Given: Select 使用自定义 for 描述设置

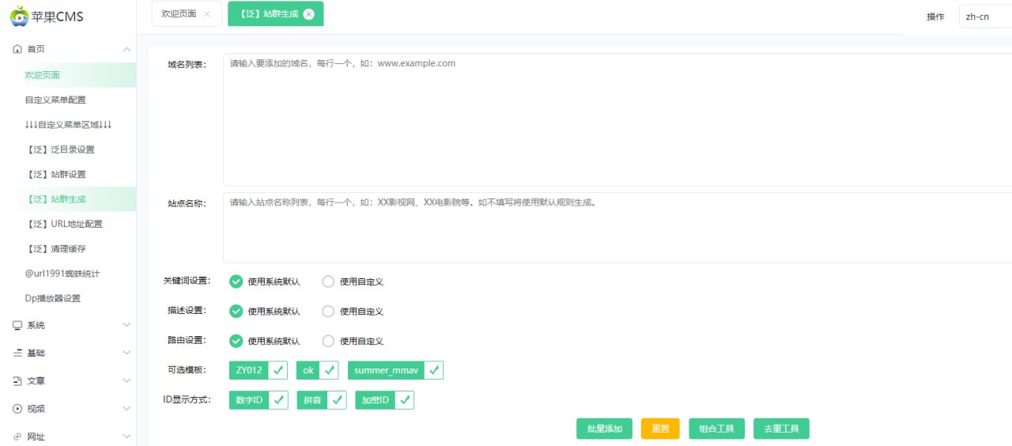Looking at the screenshot, I should pyautogui.click(x=328, y=312).
